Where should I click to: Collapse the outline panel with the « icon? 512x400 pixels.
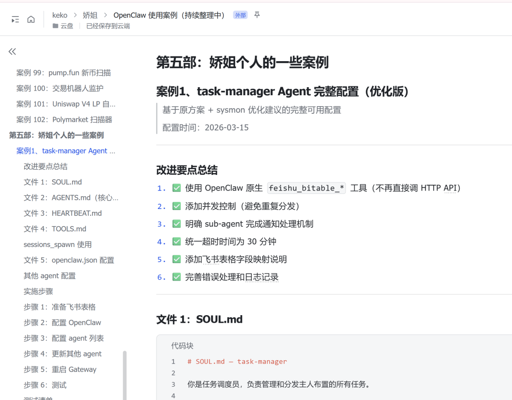pyautogui.click(x=12, y=51)
